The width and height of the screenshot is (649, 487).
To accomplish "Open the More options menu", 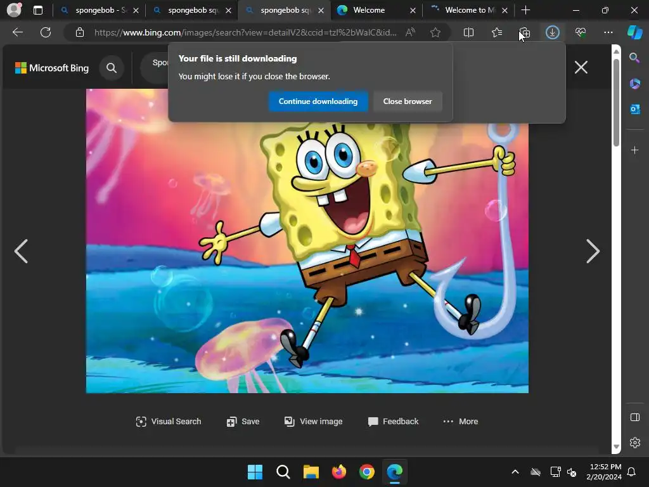I will click(x=460, y=422).
